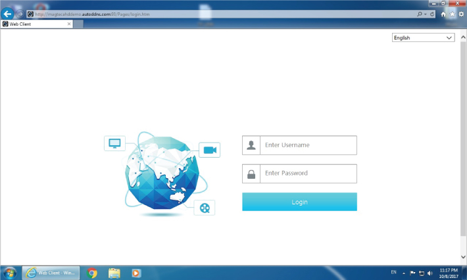Click the browser Back arrow button
Screen dimensions: 467x280
(7, 14)
